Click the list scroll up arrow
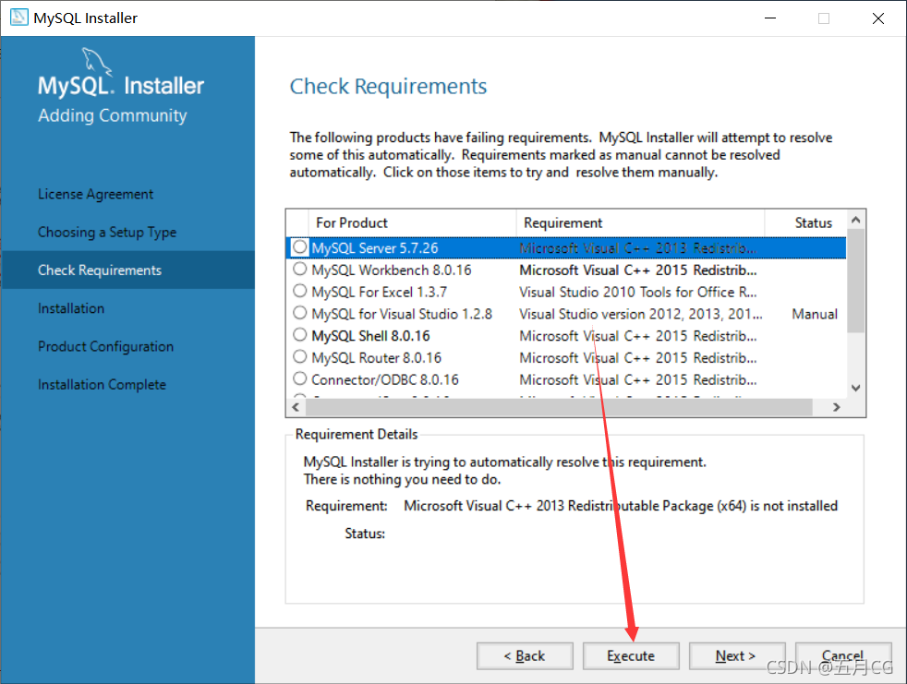The image size is (907, 684). click(856, 220)
